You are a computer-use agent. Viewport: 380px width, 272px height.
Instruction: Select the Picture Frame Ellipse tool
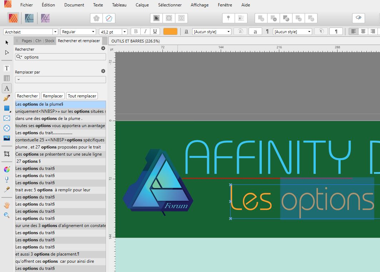[x=7, y=128]
